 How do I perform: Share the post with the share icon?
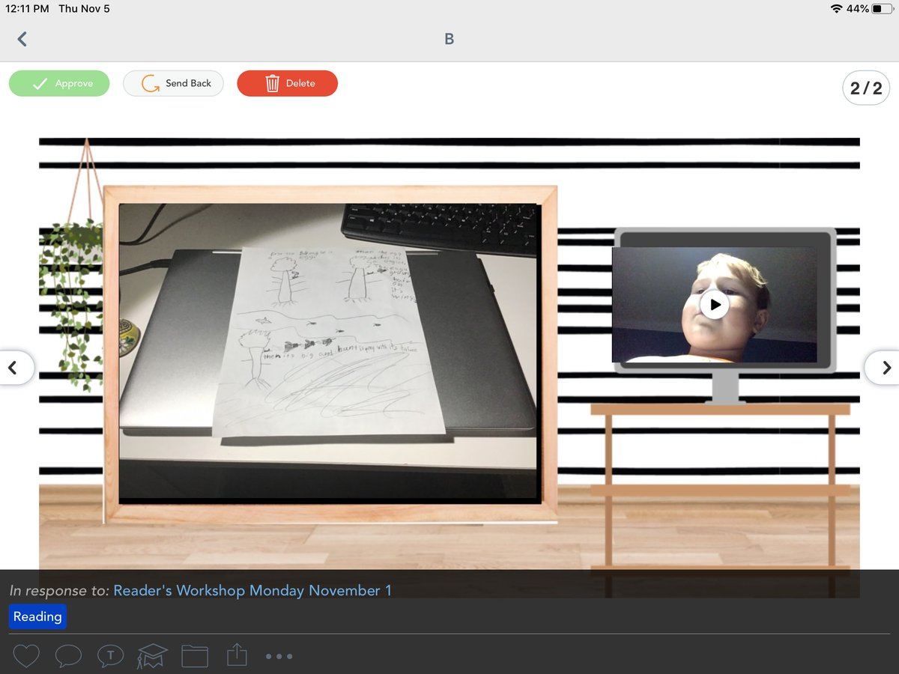point(237,655)
